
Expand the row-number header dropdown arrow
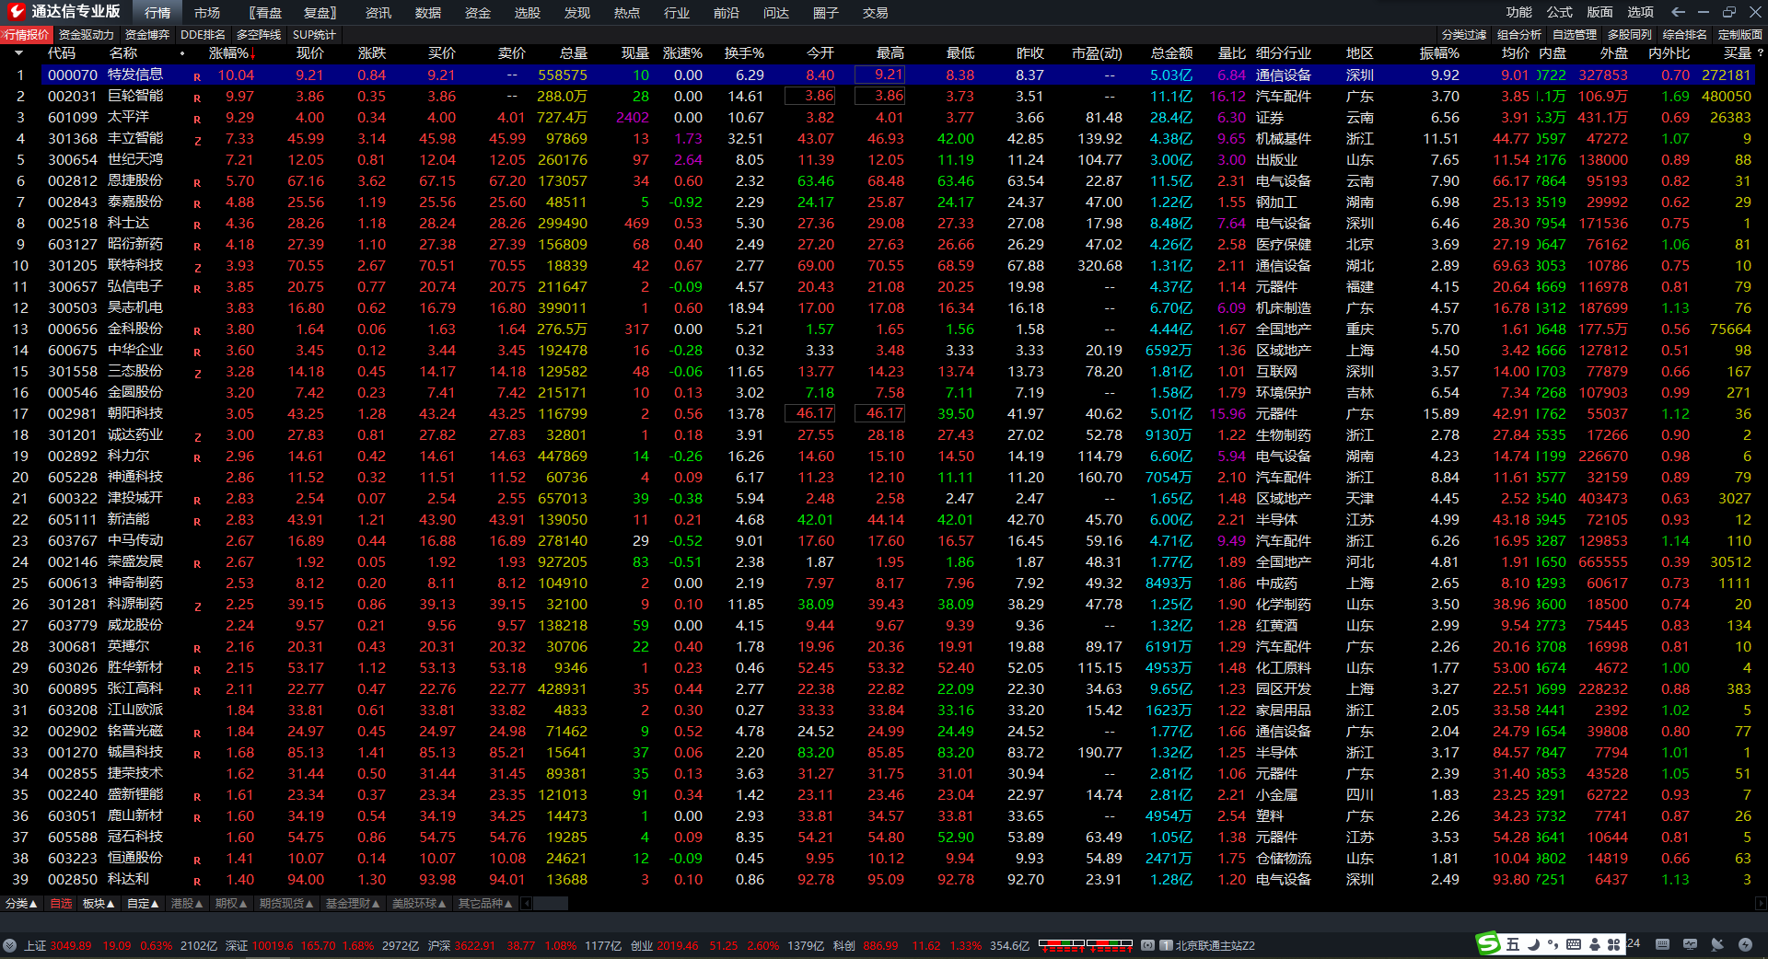18,53
